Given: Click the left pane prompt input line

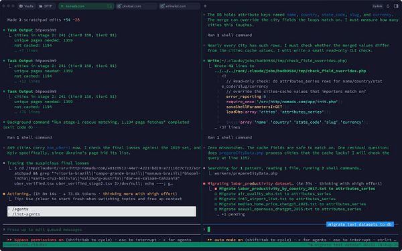Looking at the screenshot, I should [102, 230].
